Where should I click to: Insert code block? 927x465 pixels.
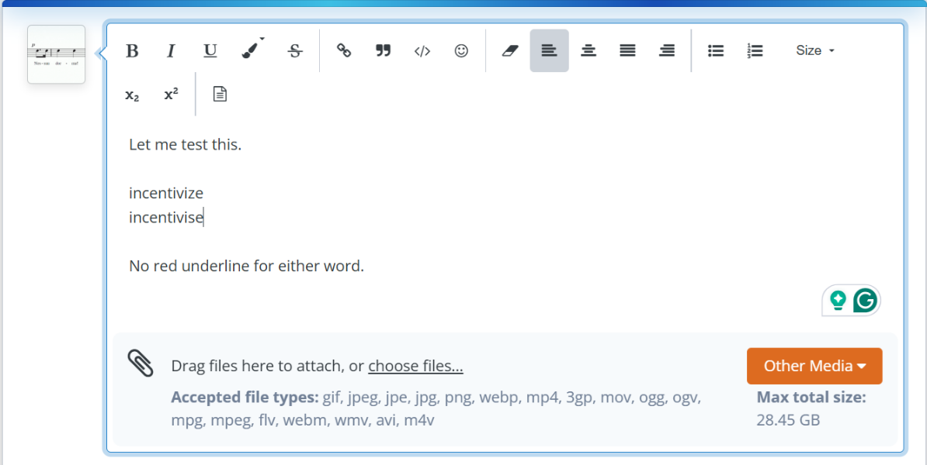coord(422,51)
